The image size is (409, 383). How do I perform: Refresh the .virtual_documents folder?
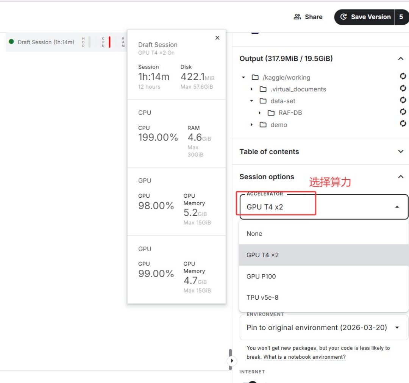click(x=403, y=88)
